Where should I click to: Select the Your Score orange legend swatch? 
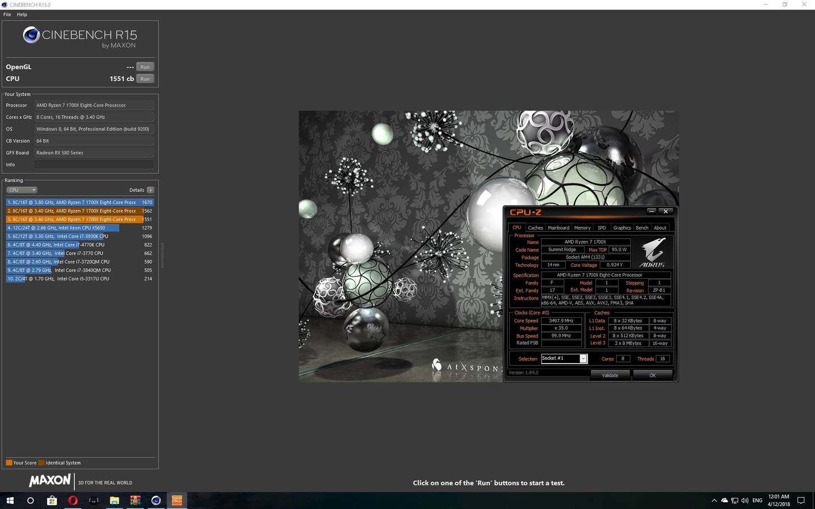tap(9, 463)
